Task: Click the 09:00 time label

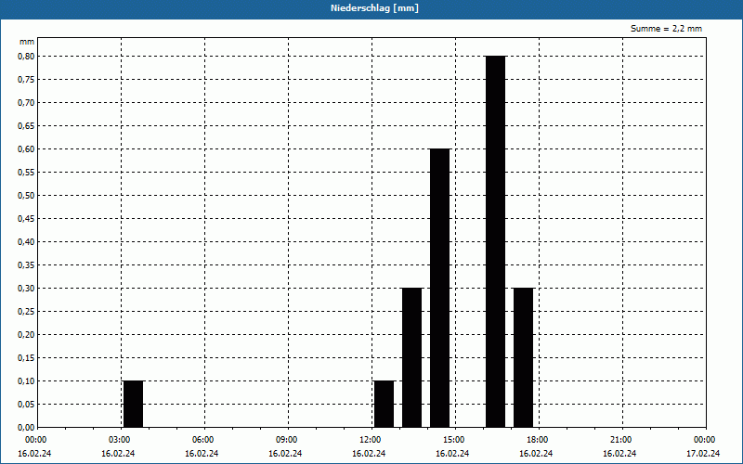Action: (x=287, y=440)
